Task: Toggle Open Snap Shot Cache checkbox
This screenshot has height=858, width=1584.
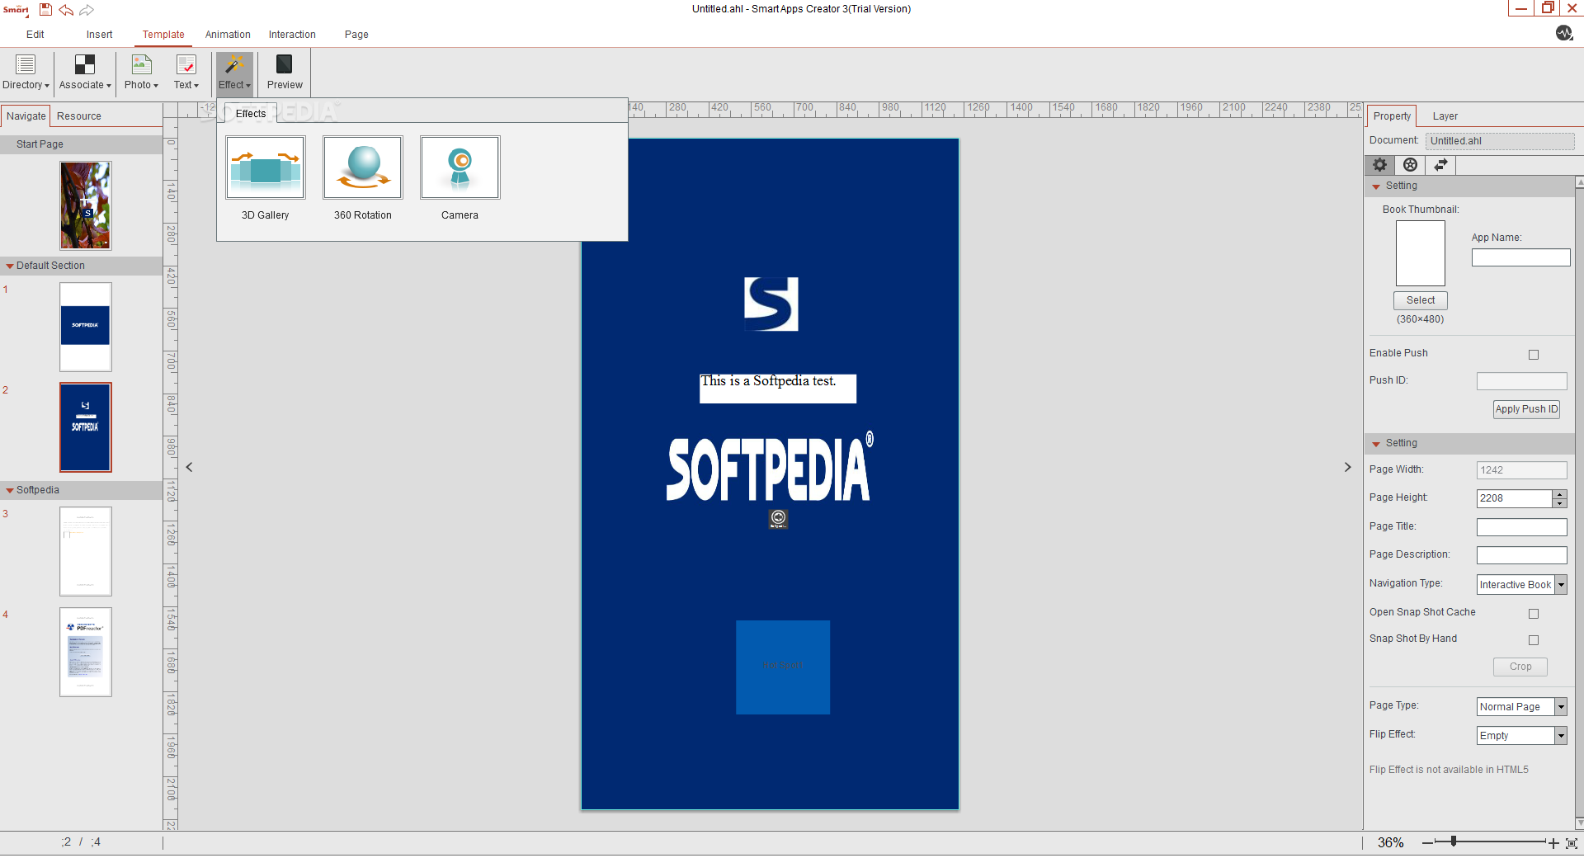Action: point(1534,614)
